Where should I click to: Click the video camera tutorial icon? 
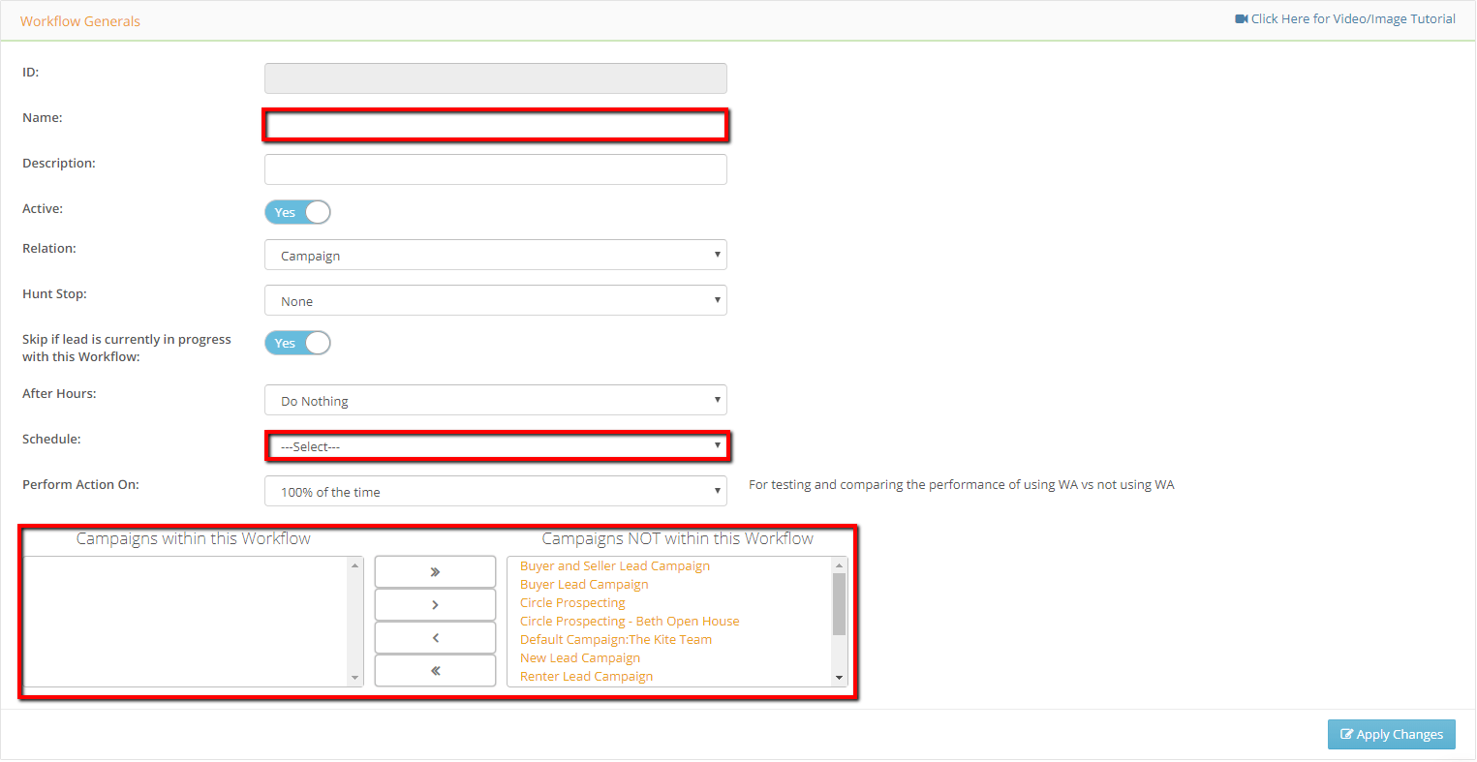click(1241, 19)
